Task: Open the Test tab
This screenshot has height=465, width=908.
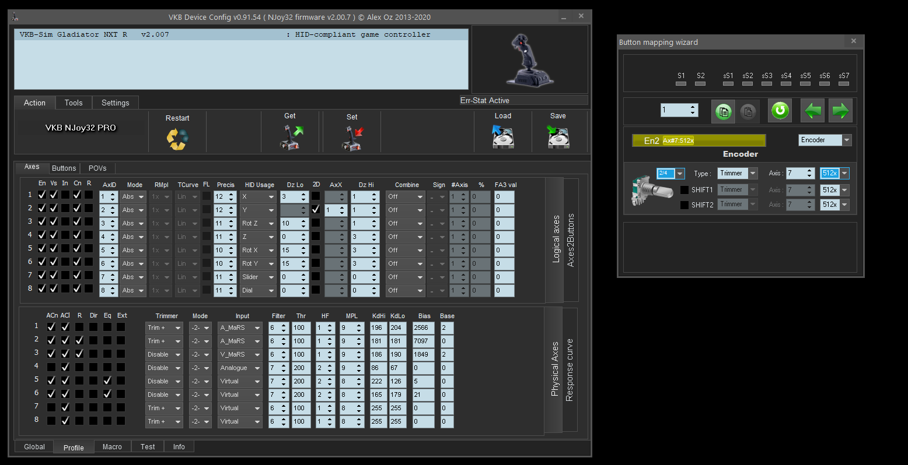Action: (148, 447)
